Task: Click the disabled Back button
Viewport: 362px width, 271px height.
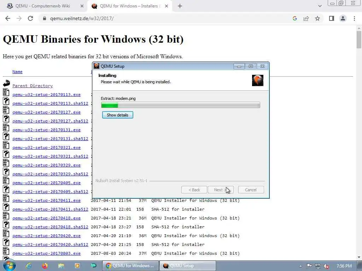Action: pyautogui.click(x=194, y=190)
